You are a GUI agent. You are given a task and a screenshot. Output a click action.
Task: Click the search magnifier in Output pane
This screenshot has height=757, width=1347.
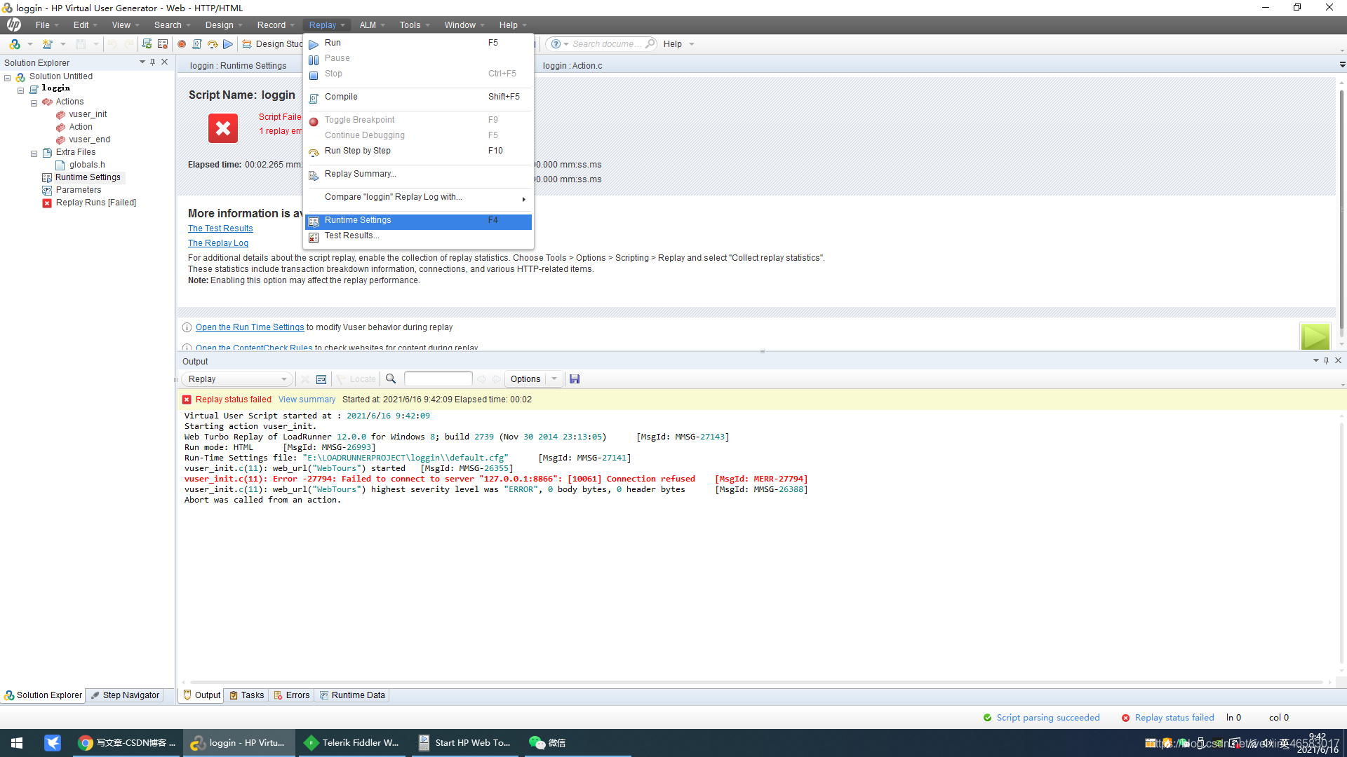point(391,379)
